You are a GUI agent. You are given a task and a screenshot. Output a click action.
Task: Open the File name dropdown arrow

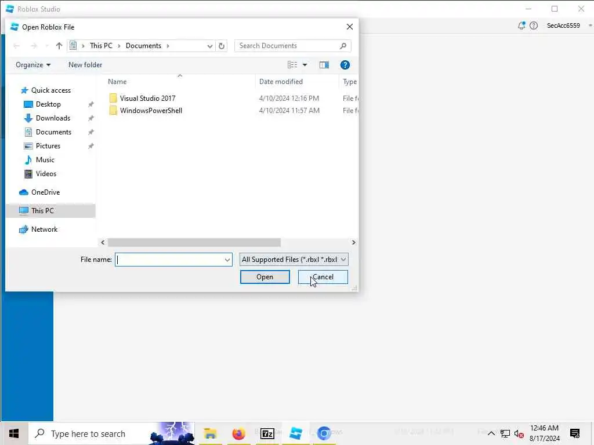(227, 260)
